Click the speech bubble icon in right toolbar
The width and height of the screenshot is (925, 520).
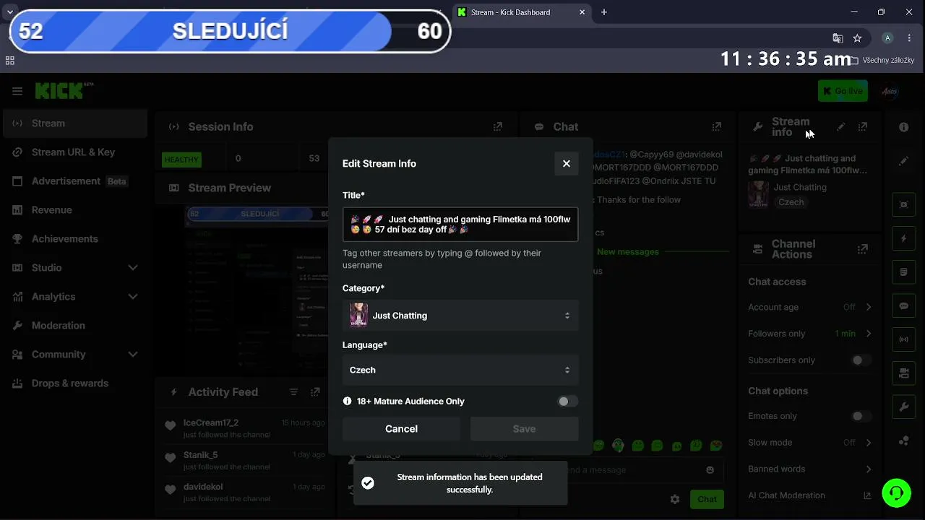click(904, 305)
